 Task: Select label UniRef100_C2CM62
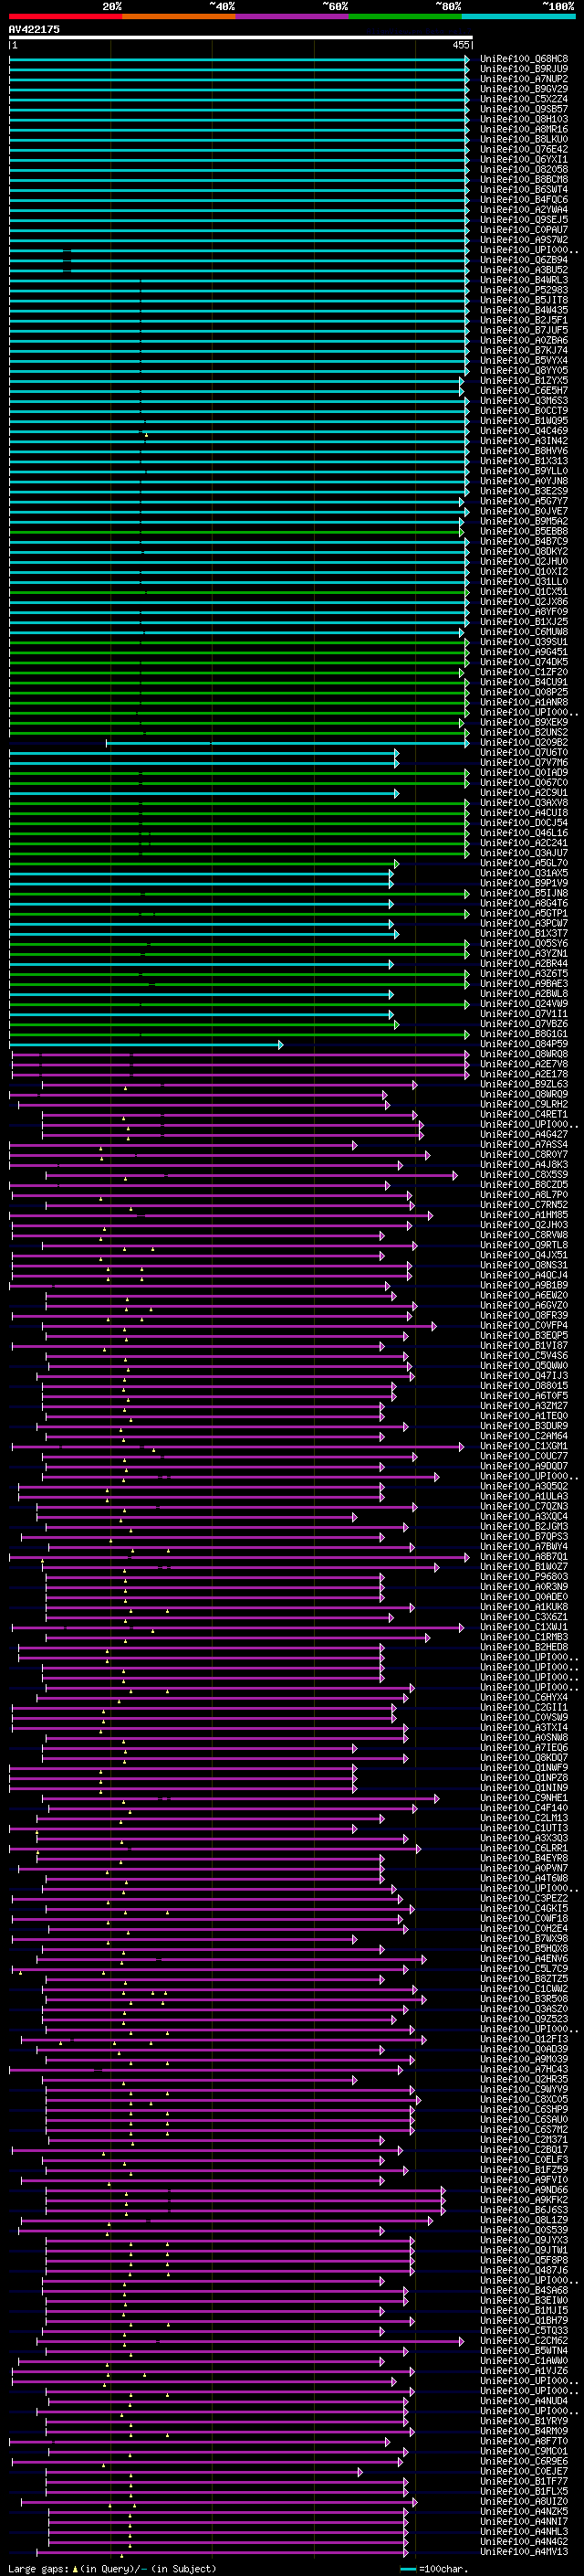(x=524, y=2341)
